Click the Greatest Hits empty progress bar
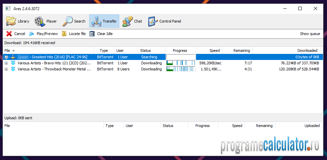The image size is (327, 160). tap(181, 57)
